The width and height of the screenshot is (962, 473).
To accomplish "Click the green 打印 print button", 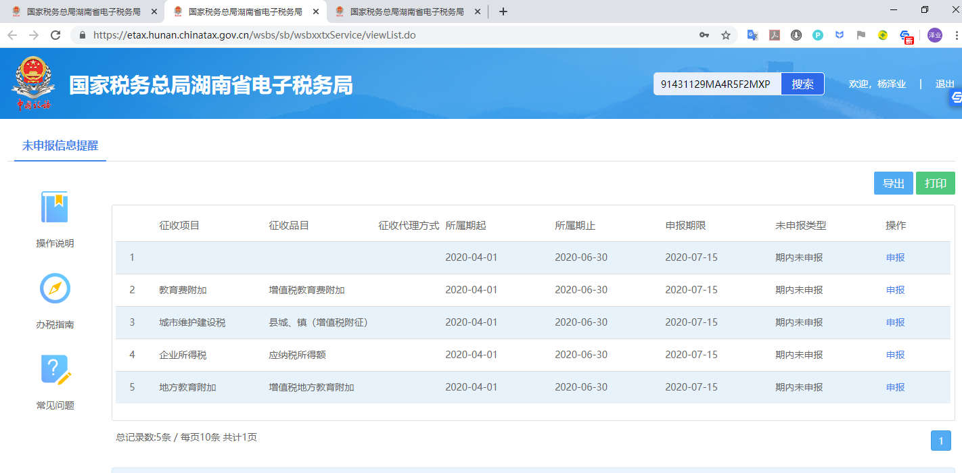I will 935,183.
